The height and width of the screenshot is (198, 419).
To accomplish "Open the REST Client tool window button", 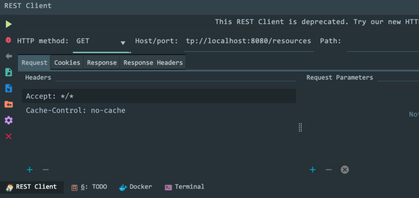I will click(32, 187).
